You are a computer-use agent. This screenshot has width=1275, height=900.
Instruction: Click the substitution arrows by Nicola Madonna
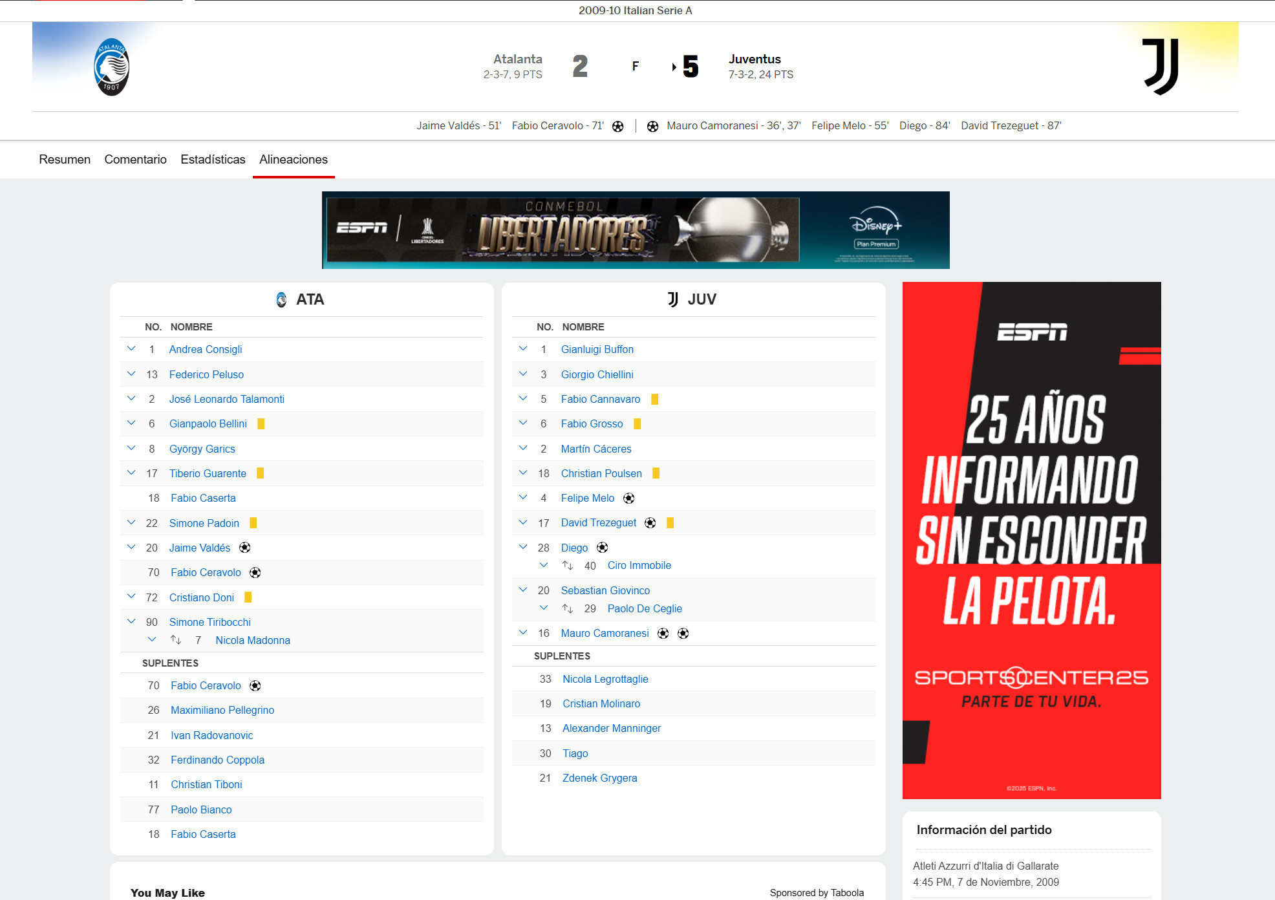click(176, 640)
